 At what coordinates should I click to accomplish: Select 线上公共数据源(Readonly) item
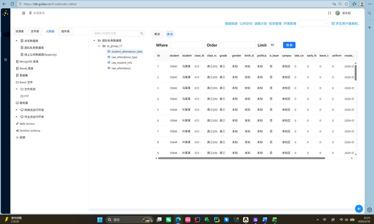[x=39, y=55]
